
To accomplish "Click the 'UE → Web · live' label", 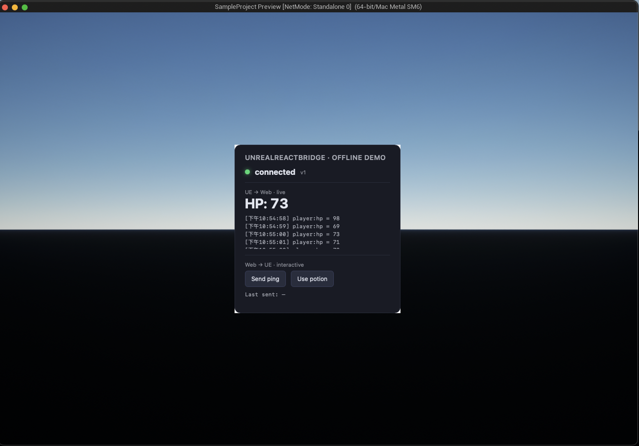I will click(x=265, y=192).
